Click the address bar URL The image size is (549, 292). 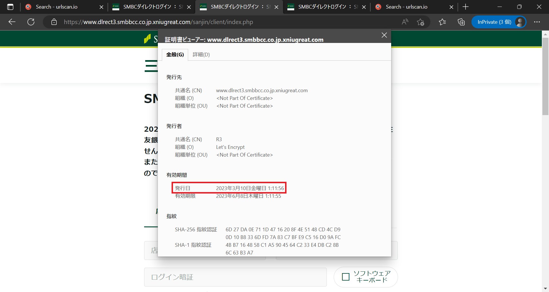158,22
